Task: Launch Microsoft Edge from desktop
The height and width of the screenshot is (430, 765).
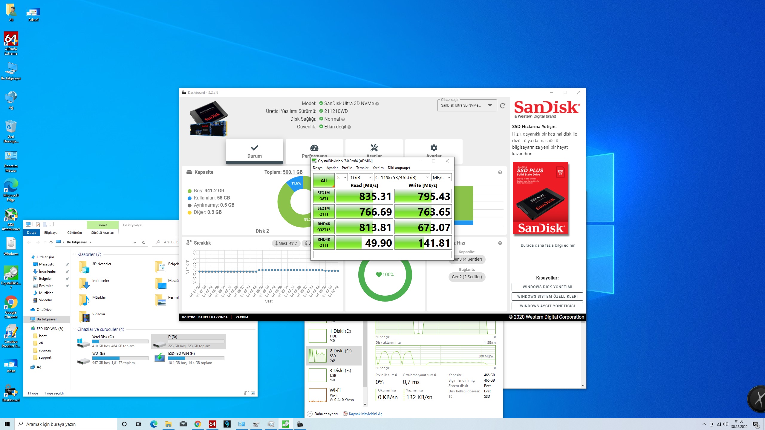Action: tap(11, 190)
